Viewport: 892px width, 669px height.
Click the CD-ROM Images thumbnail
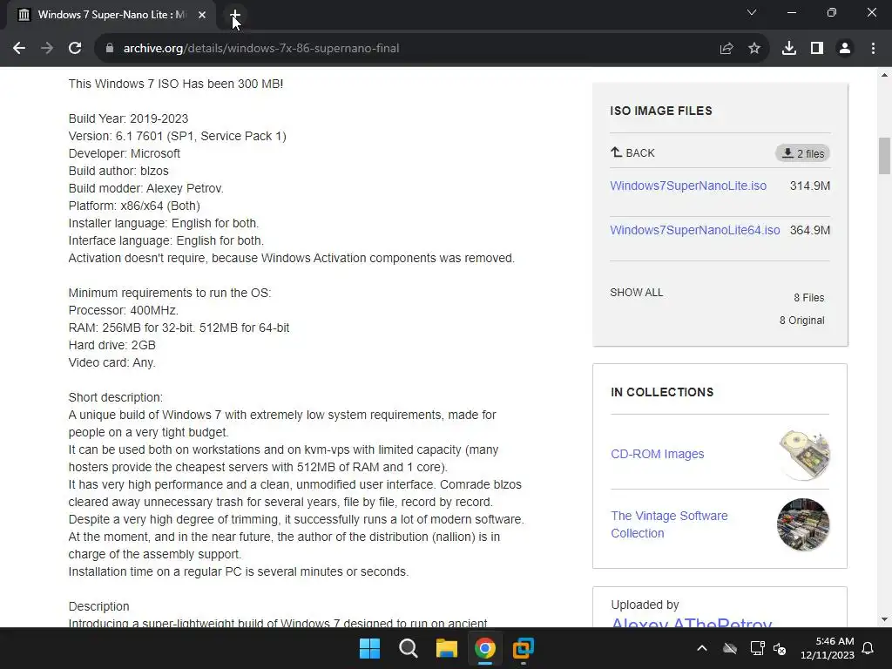tap(804, 455)
